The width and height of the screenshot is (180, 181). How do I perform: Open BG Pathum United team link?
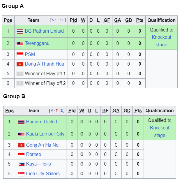click(44, 31)
